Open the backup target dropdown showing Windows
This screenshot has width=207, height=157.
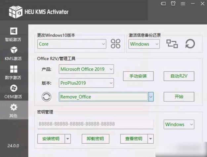click(144, 44)
